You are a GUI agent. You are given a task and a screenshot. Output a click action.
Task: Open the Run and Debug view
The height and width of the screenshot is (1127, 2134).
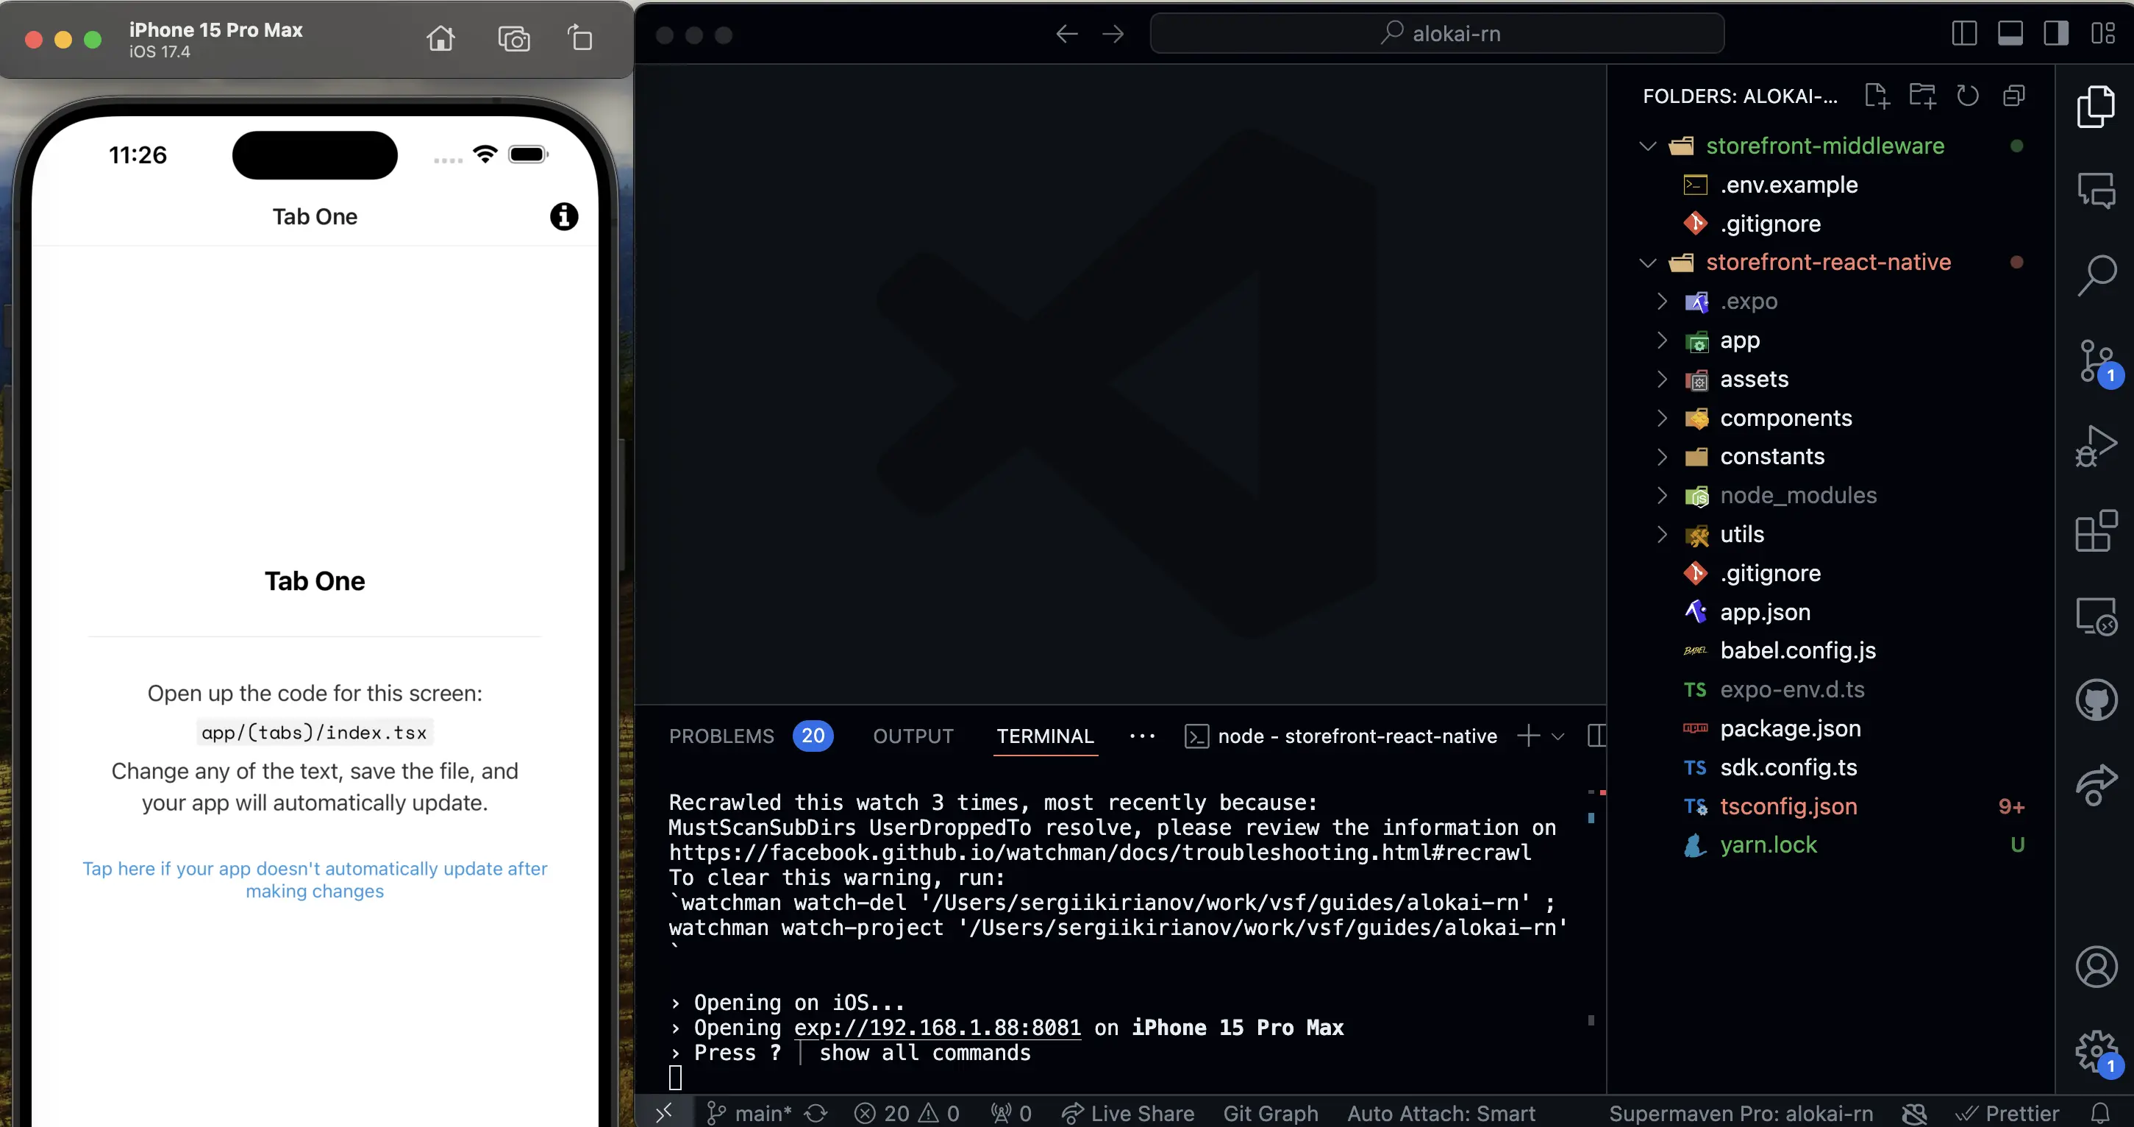2096,446
